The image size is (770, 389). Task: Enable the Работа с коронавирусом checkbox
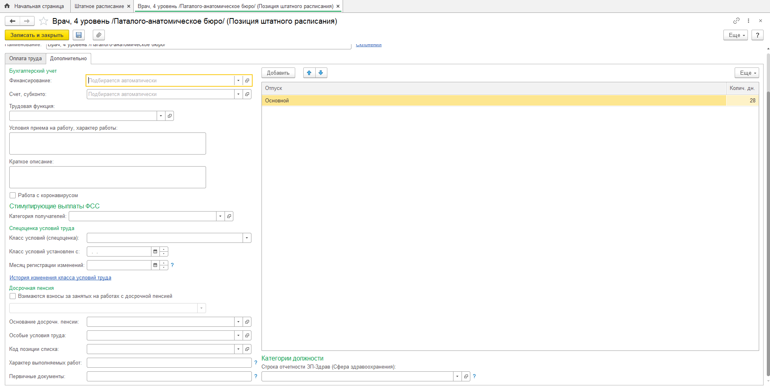pos(13,196)
